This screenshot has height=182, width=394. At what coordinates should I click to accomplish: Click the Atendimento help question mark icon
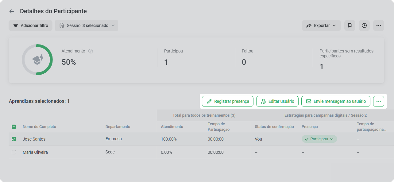pos(91,51)
